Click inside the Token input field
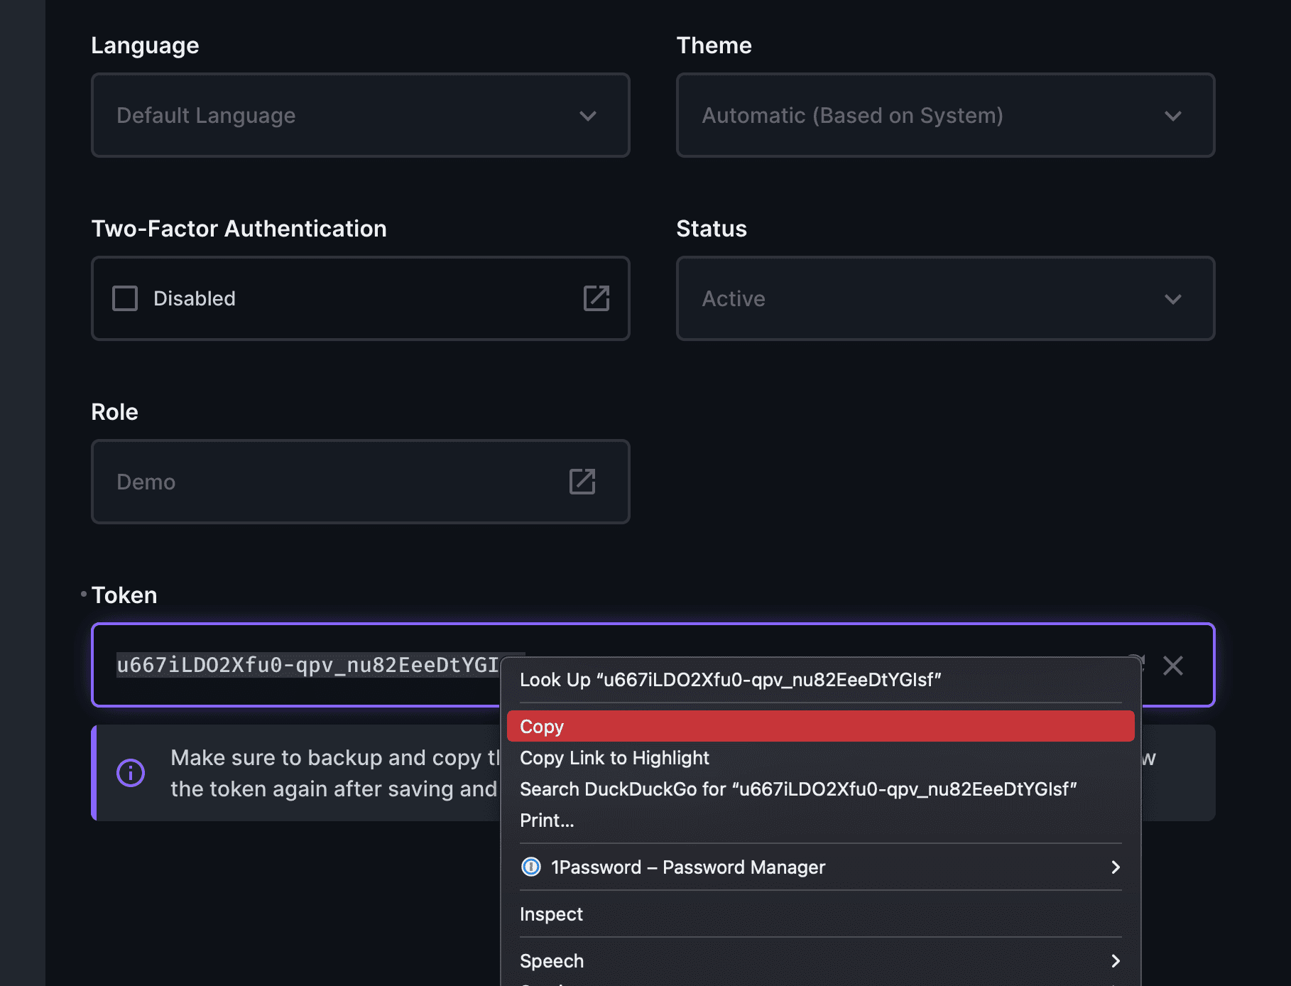This screenshot has height=986, width=1291. [x=305, y=666]
